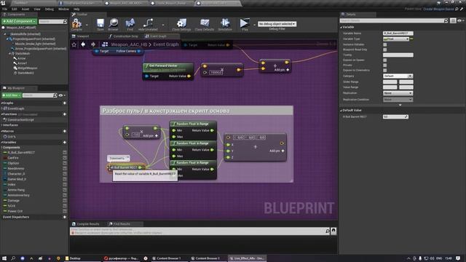Open the Add Component dropdown

[19, 21]
